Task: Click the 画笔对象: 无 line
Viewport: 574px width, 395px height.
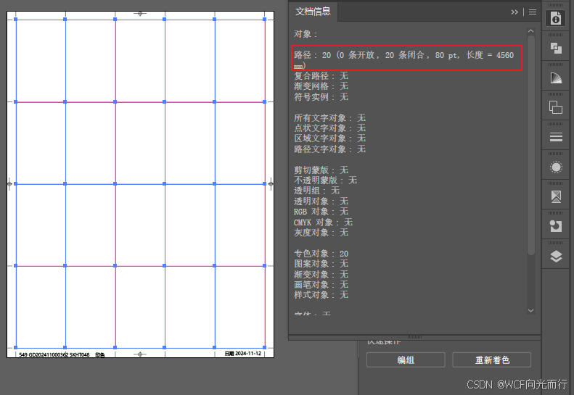Action: click(x=321, y=285)
